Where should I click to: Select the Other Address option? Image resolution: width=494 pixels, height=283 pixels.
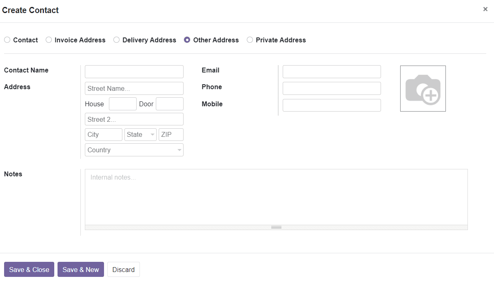[187, 39]
